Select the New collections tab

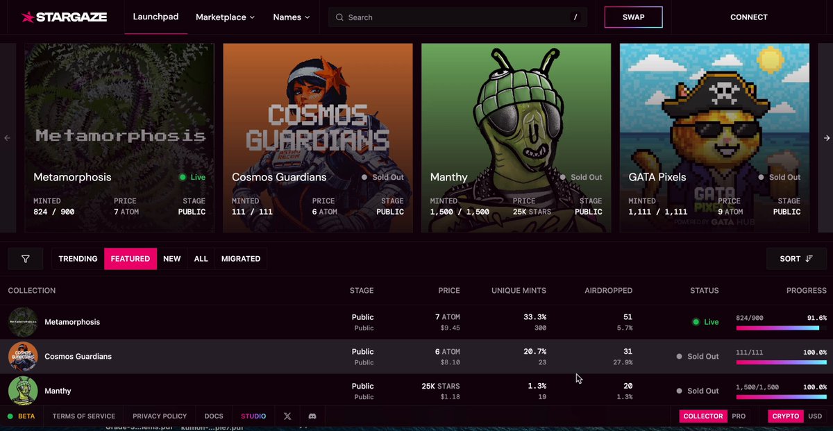click(x=172, y=259)
